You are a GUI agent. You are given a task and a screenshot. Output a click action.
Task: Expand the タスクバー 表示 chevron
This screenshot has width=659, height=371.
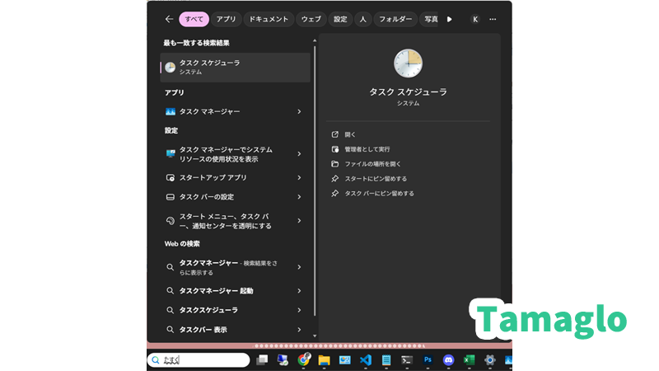point(299,329)
